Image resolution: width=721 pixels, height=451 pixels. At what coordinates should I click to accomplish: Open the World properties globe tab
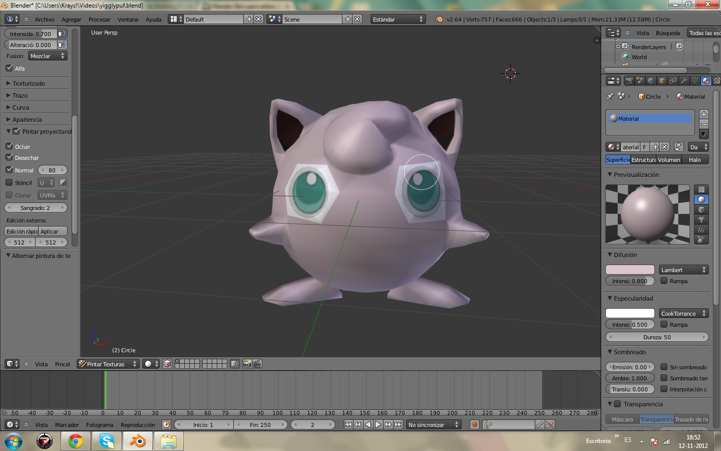pyautogui.click(x=651, y=81)
